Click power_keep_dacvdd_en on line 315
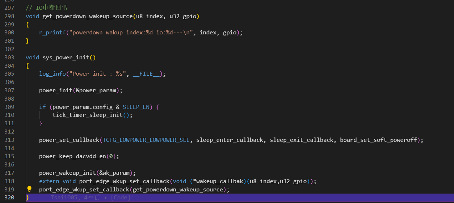 click(72, 156)
